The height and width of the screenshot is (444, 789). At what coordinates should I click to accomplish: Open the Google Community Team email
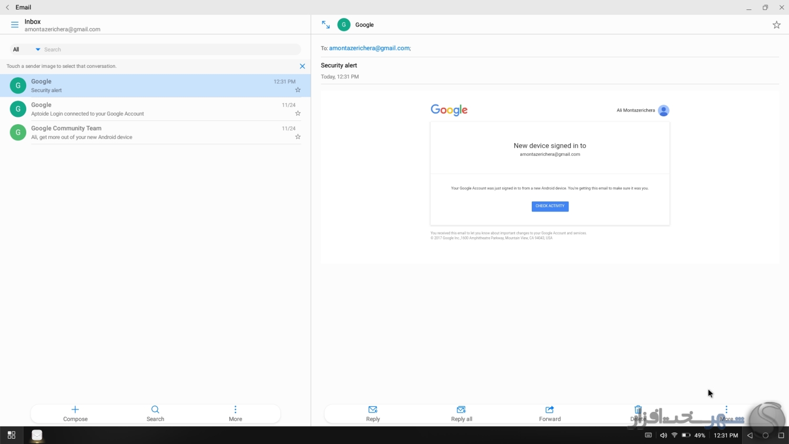[x=155, y=133]
